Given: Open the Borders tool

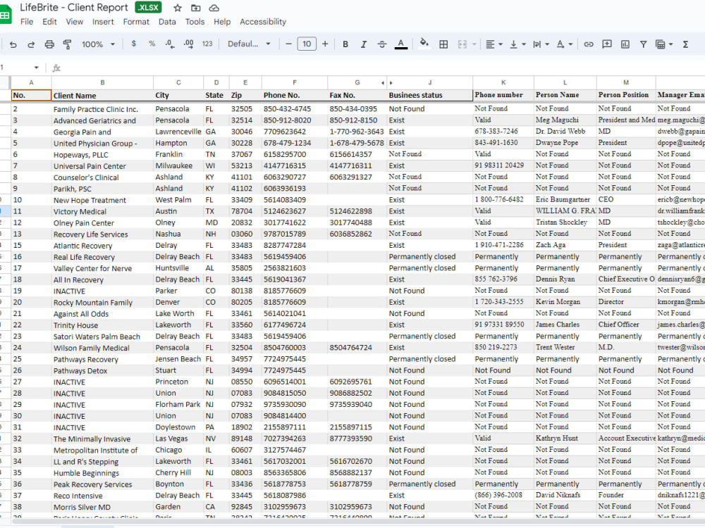Looking at the screenshot, I should click(x=443, y=44).
